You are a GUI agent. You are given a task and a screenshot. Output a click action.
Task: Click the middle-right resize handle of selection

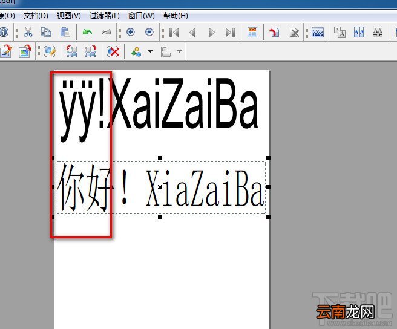pos(268,187)
